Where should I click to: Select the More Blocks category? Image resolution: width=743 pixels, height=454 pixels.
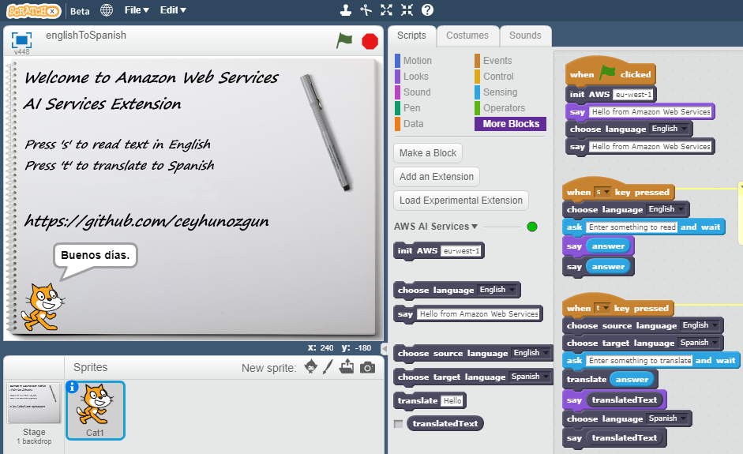pyautogui.click(x=510, y=124)
